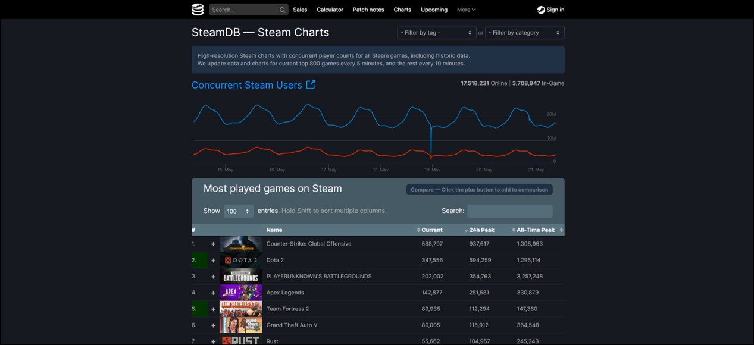Add Grand Theft Auto V to comparison

pyautogui.click(x=213, y=325)
